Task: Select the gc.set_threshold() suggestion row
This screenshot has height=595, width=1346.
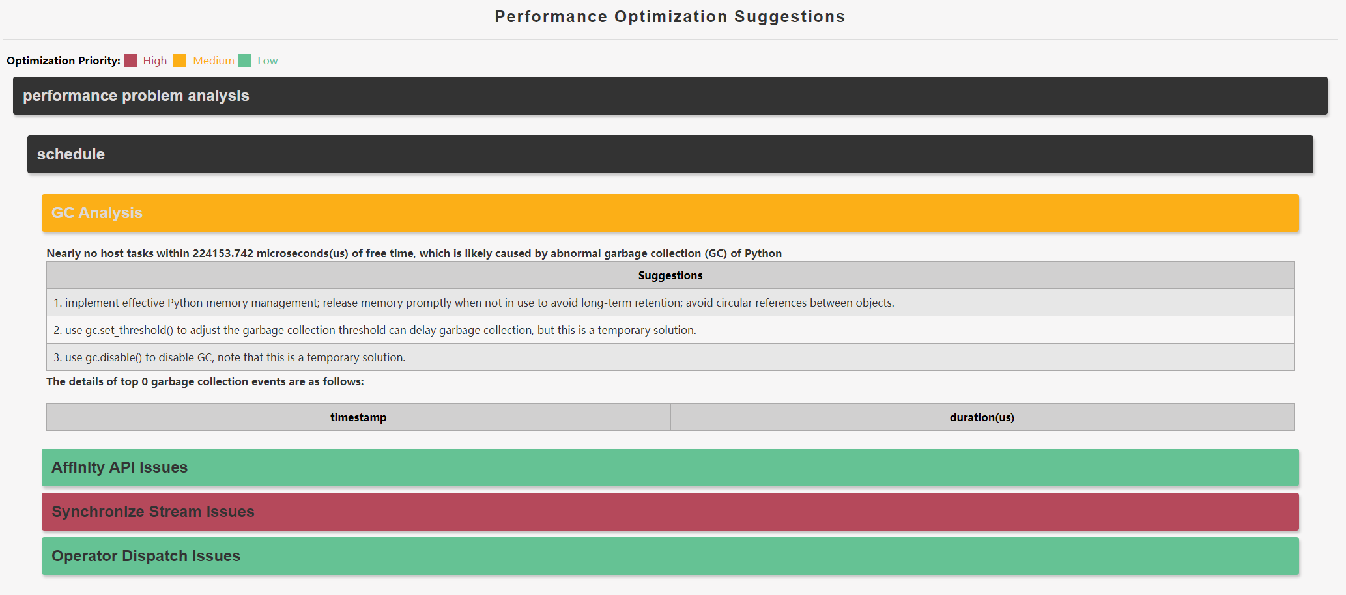Action: (670, 330)
